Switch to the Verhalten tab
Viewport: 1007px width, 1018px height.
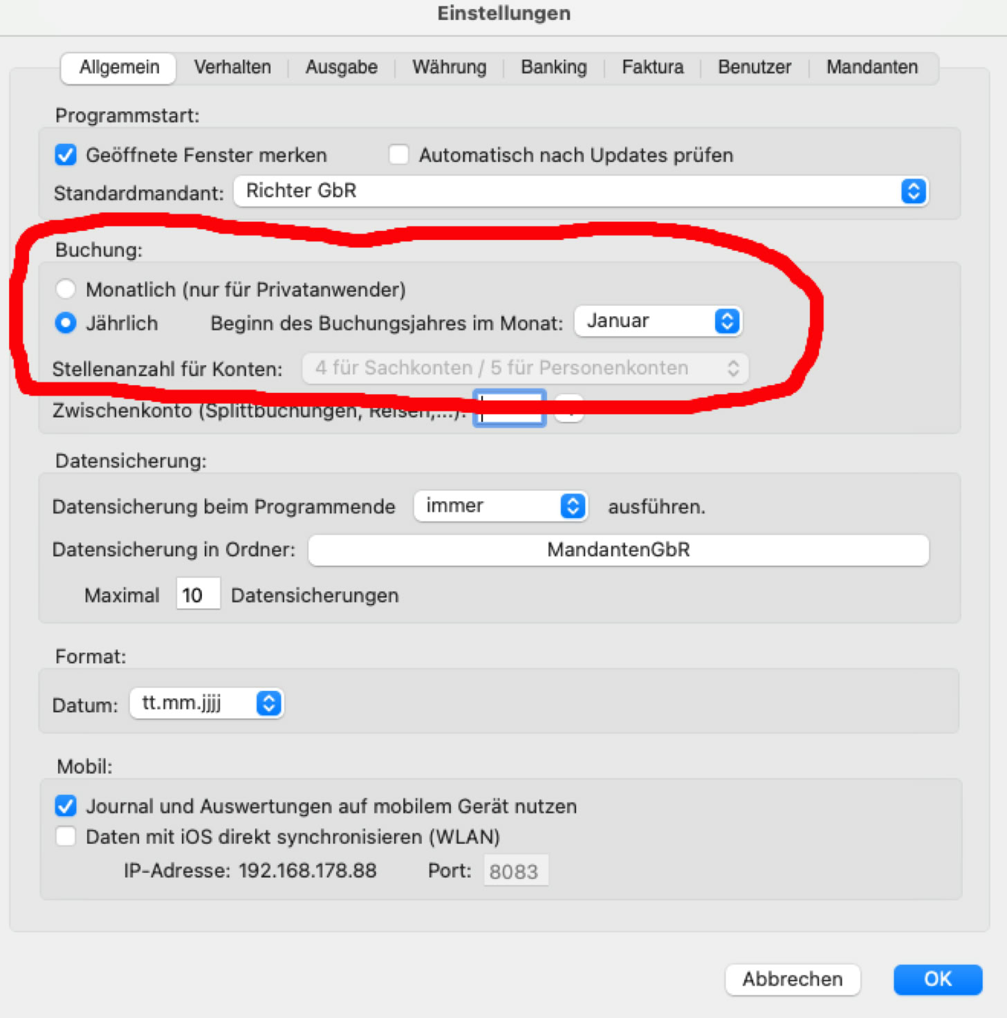tap(232, 67)
